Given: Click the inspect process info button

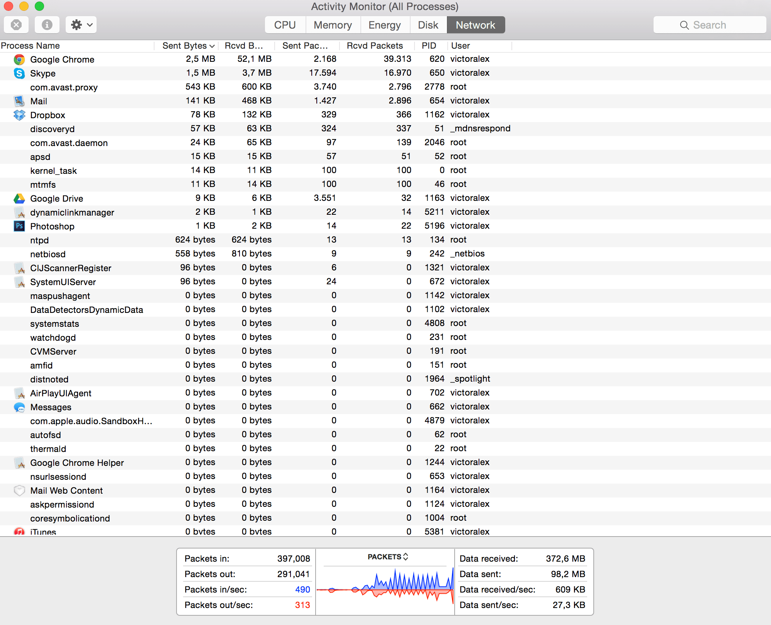Looking at the screenshot, I should (x=47, y=24).
